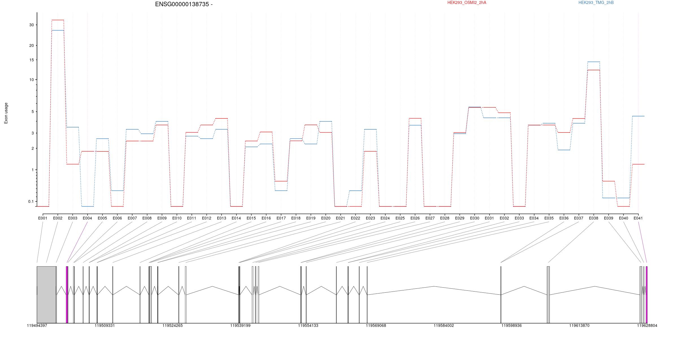Select exon label E001
Image resolution: width=678 pixels, height=339 pixels.
click(x=43, y=218)
